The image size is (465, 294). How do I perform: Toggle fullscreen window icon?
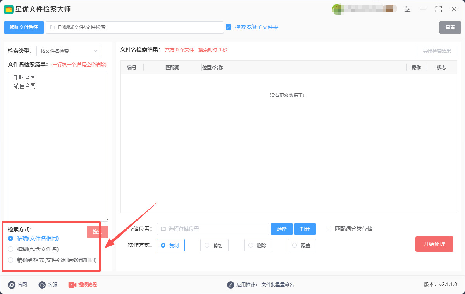pos(439,9)
